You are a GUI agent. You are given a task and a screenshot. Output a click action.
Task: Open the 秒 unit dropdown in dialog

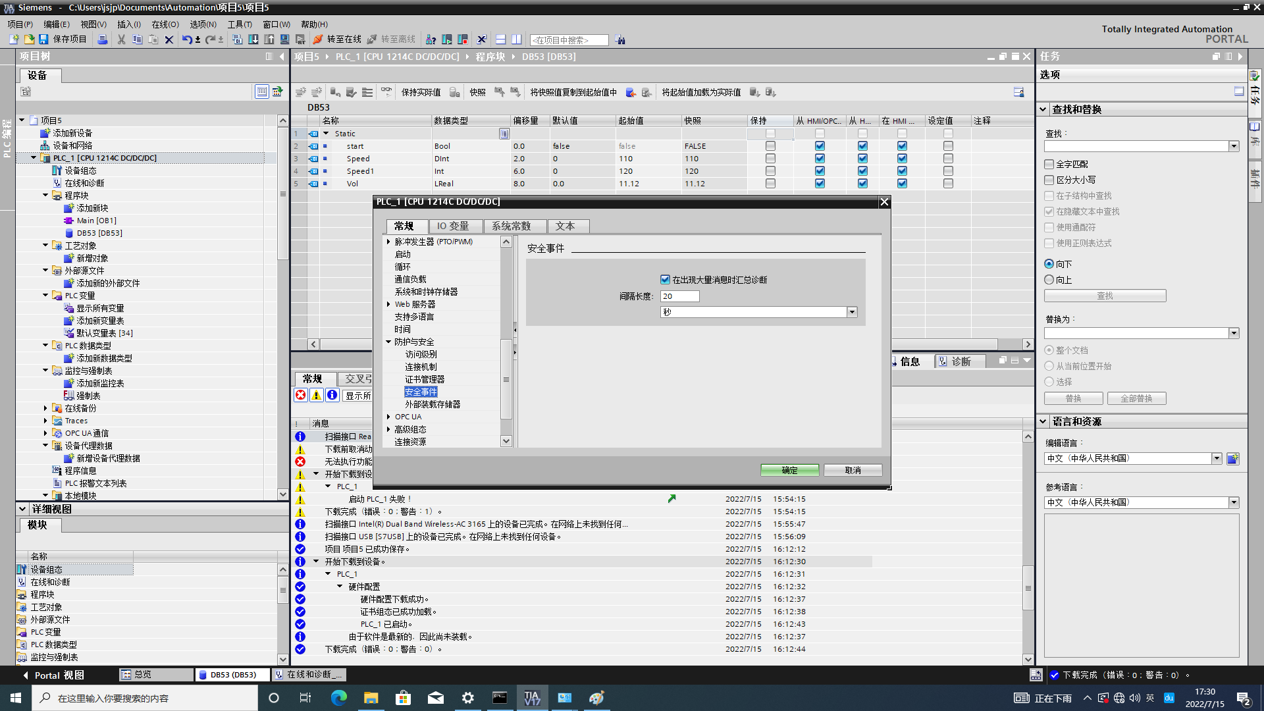click(852, 312)
